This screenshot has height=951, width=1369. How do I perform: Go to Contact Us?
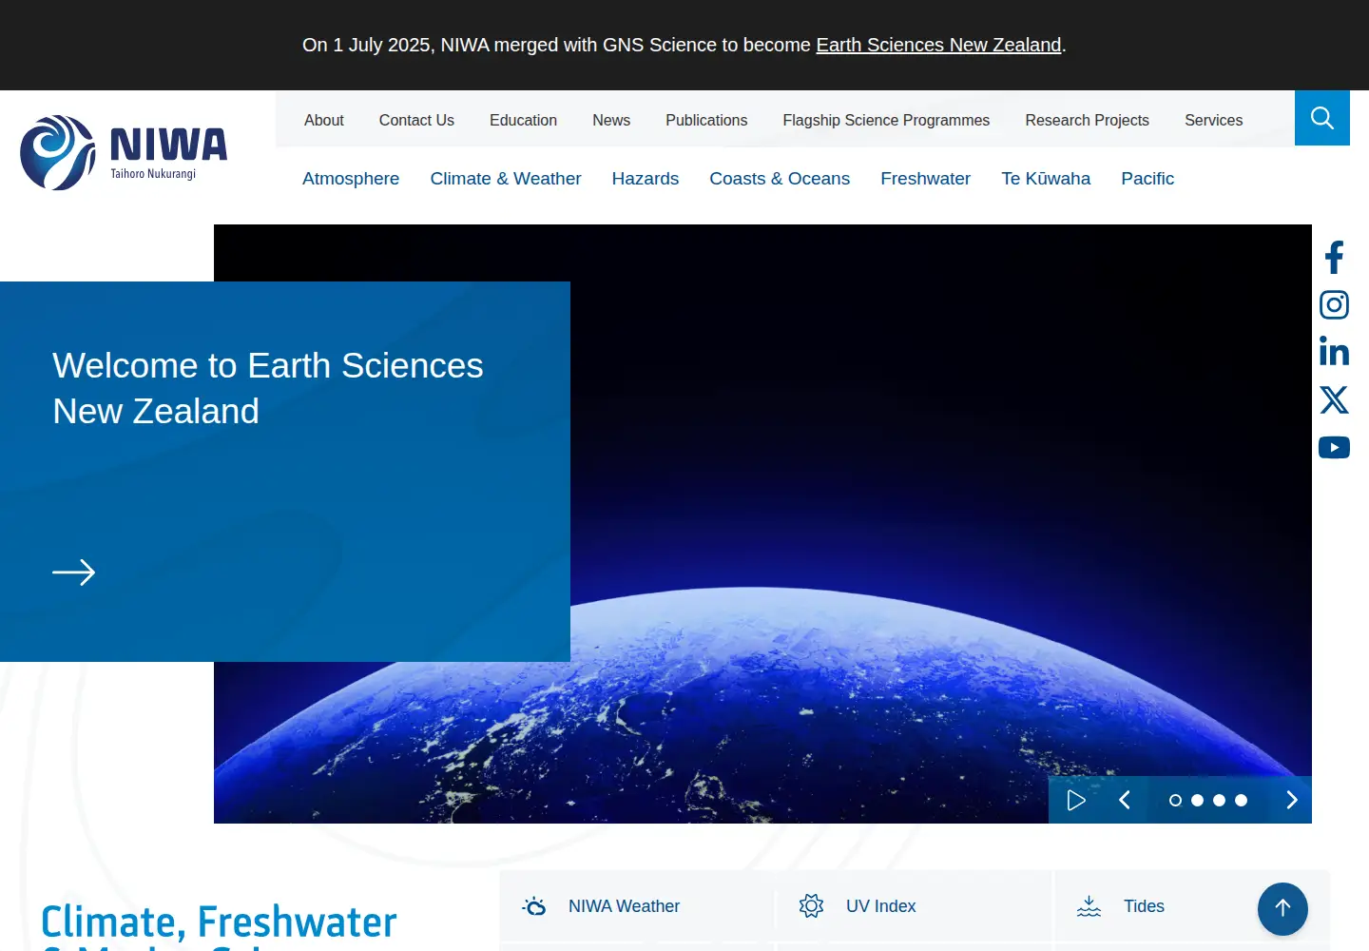pos(416,120)
